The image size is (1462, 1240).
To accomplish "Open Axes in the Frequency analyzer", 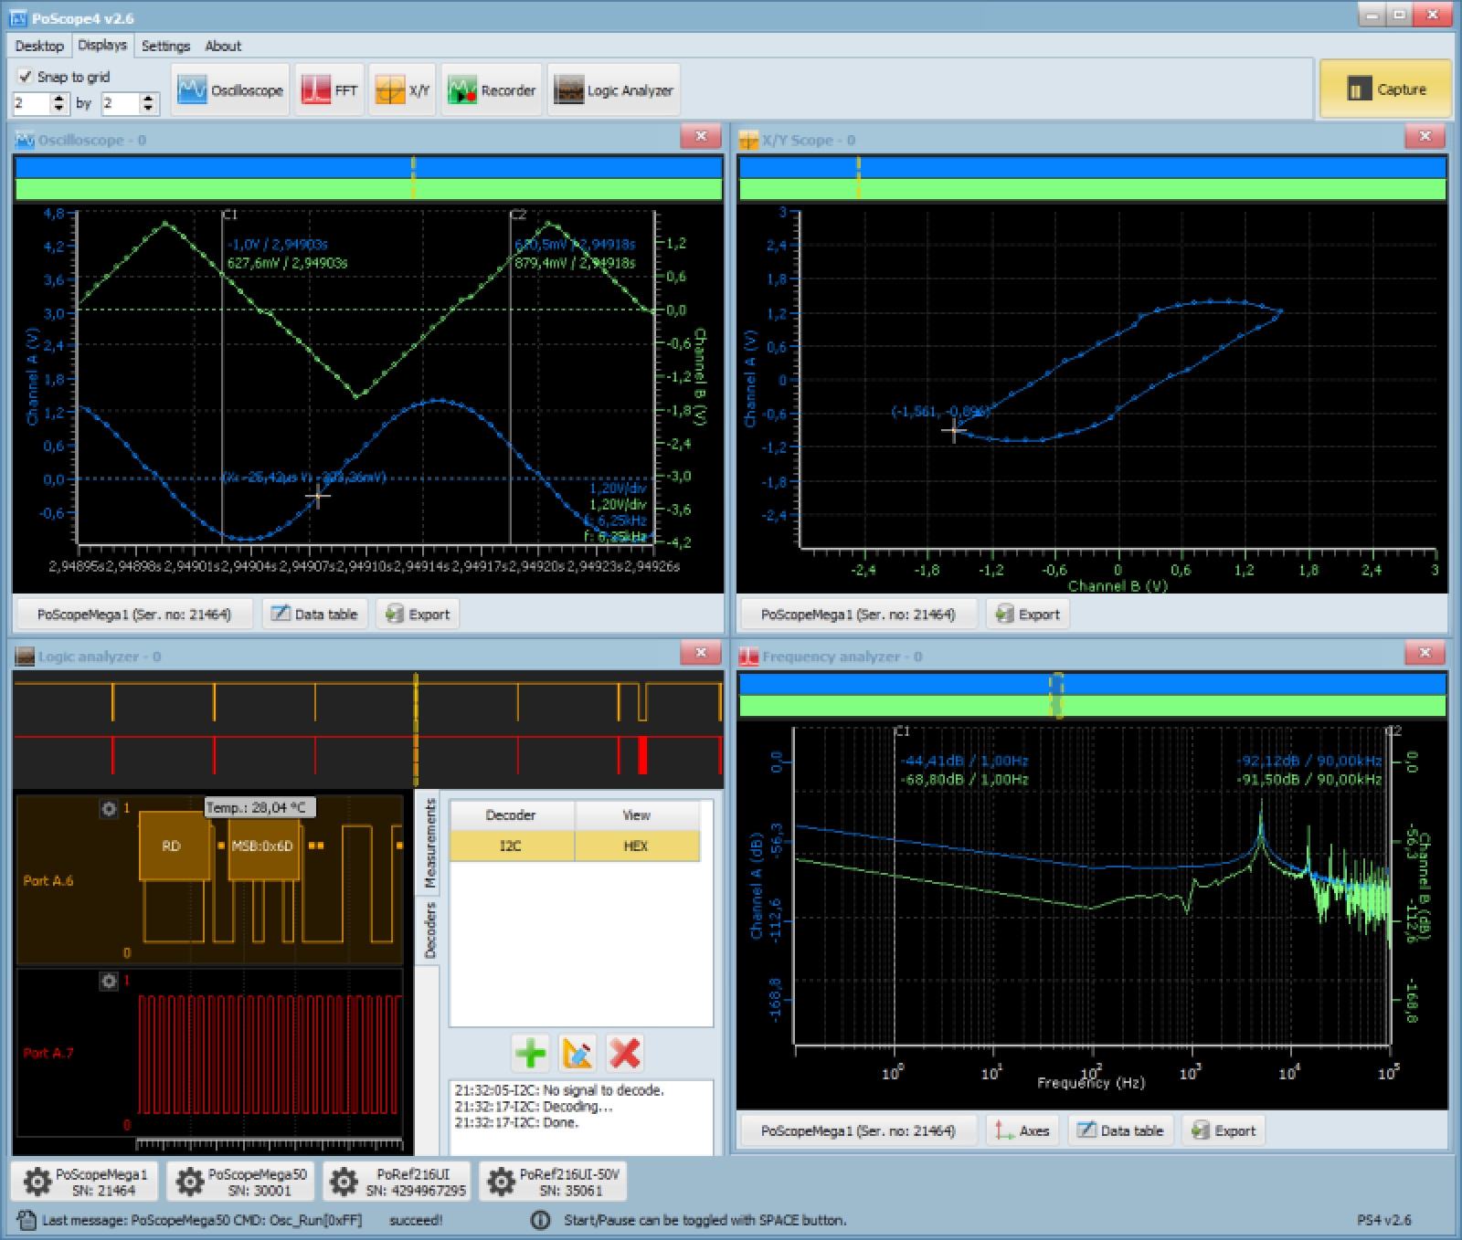I will pyautogui.click(x=1022, y=1130).
